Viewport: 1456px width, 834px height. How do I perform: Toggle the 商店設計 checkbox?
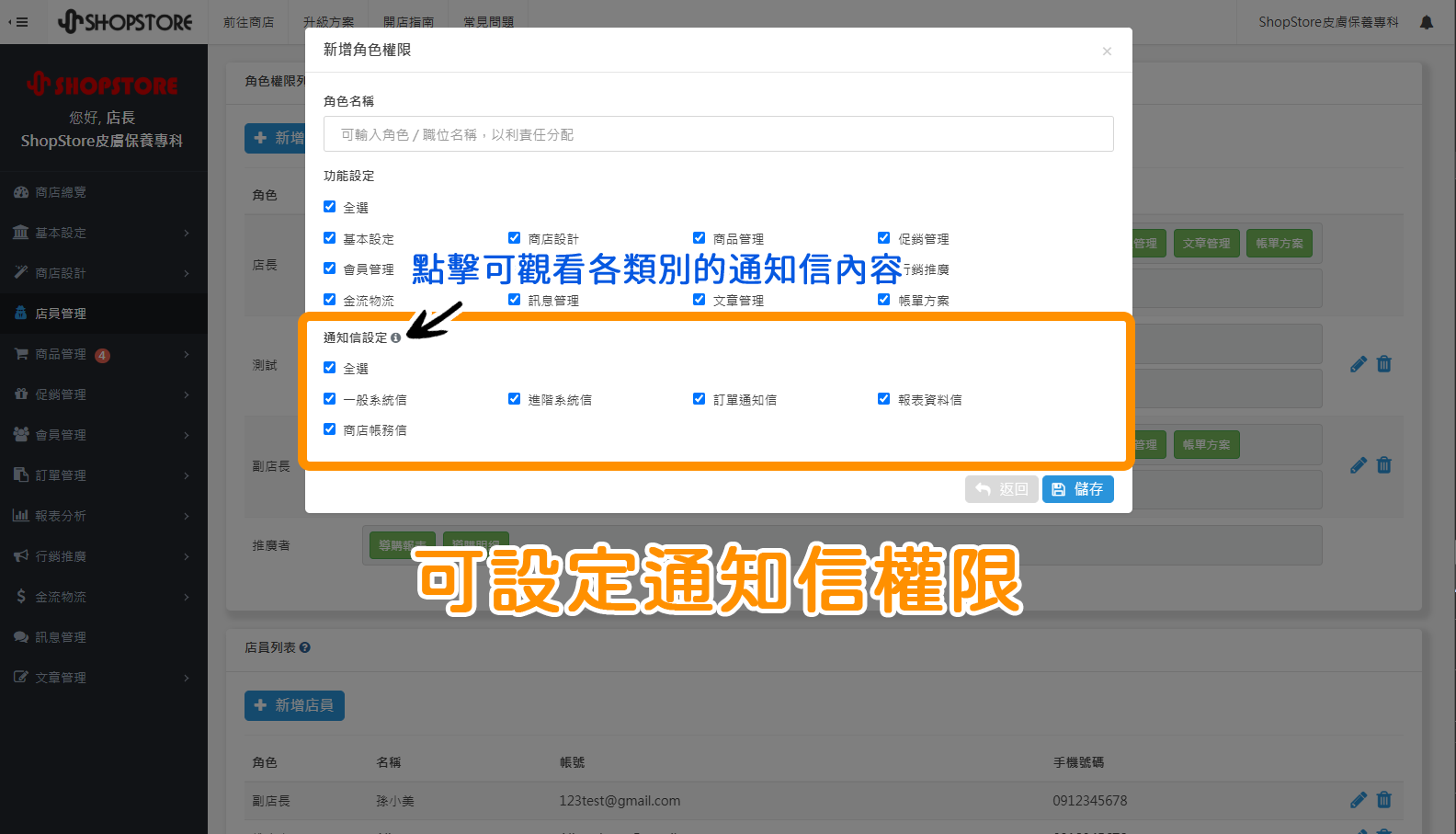(514, 238)
